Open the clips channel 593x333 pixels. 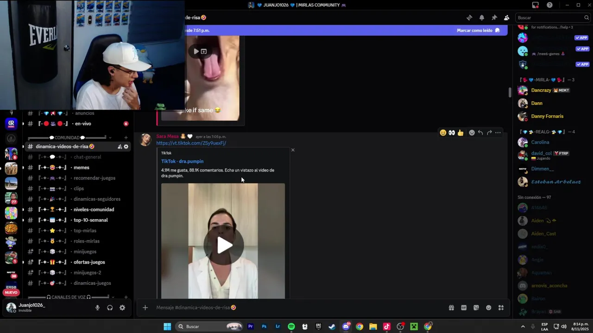point(78,189)
